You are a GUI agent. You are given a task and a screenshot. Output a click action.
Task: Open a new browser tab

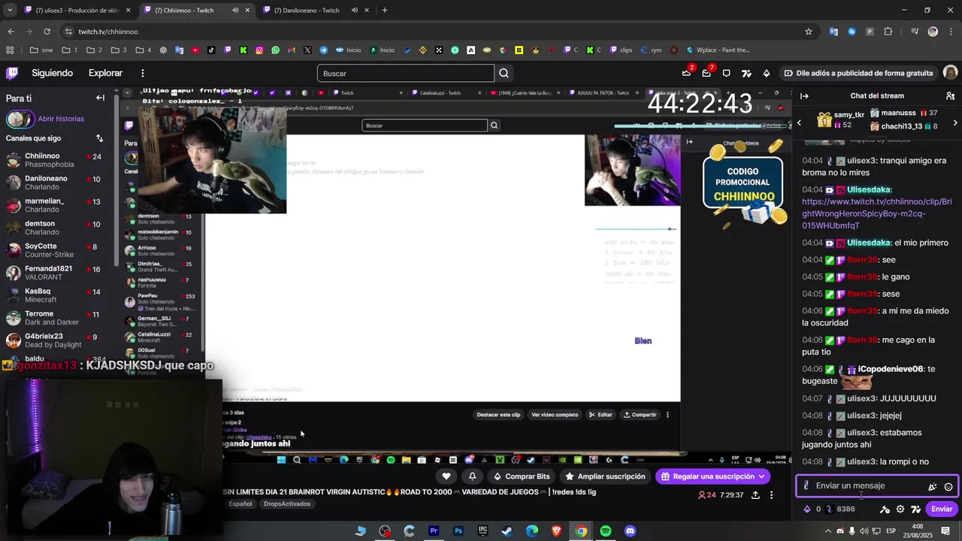(384, 10)
